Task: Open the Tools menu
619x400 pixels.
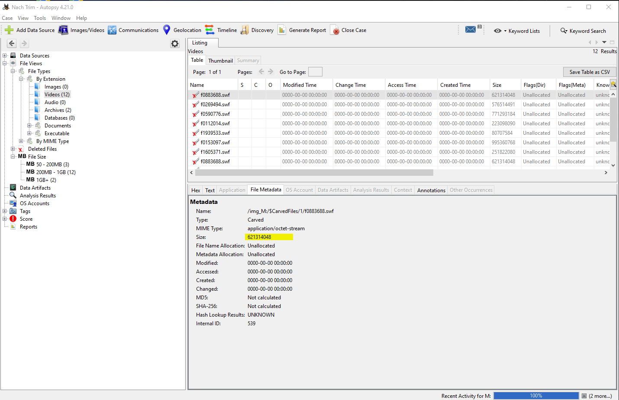Action: pos(40,18)
